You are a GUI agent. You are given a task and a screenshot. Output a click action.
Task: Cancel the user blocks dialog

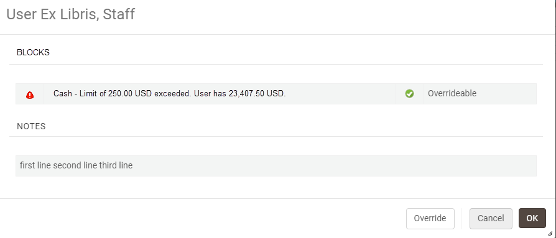[491, 219]
